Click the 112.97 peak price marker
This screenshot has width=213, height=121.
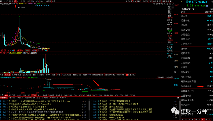coord(23,7)
